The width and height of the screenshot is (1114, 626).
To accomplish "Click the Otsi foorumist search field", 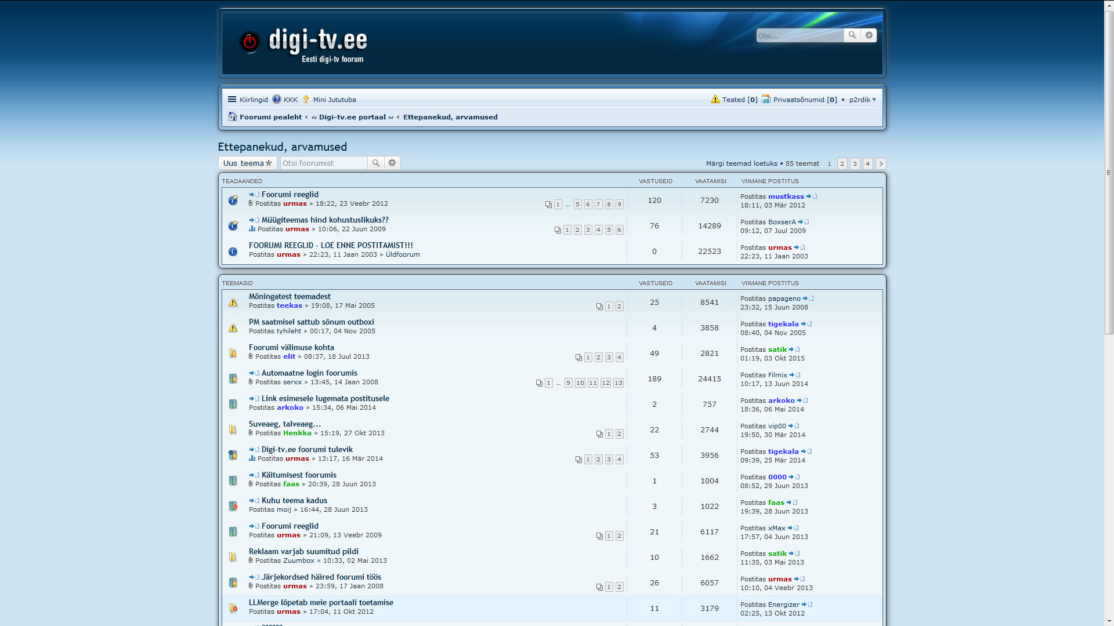I will [323, 163].
